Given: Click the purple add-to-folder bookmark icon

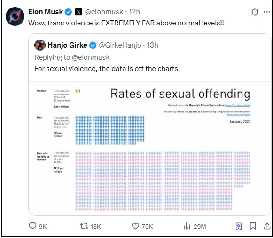Looking at the screenshot, I should [239, 226].
